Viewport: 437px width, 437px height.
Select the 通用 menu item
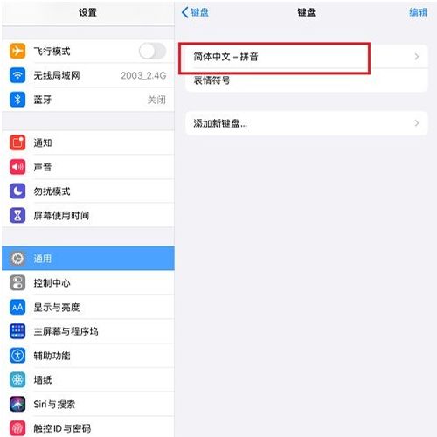88,258
